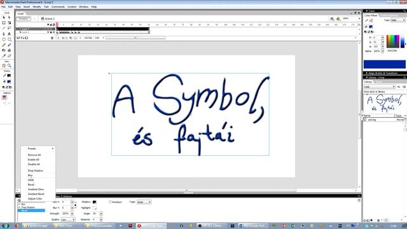
Task: Open the Presets submenu
Action: pos(38,149)
